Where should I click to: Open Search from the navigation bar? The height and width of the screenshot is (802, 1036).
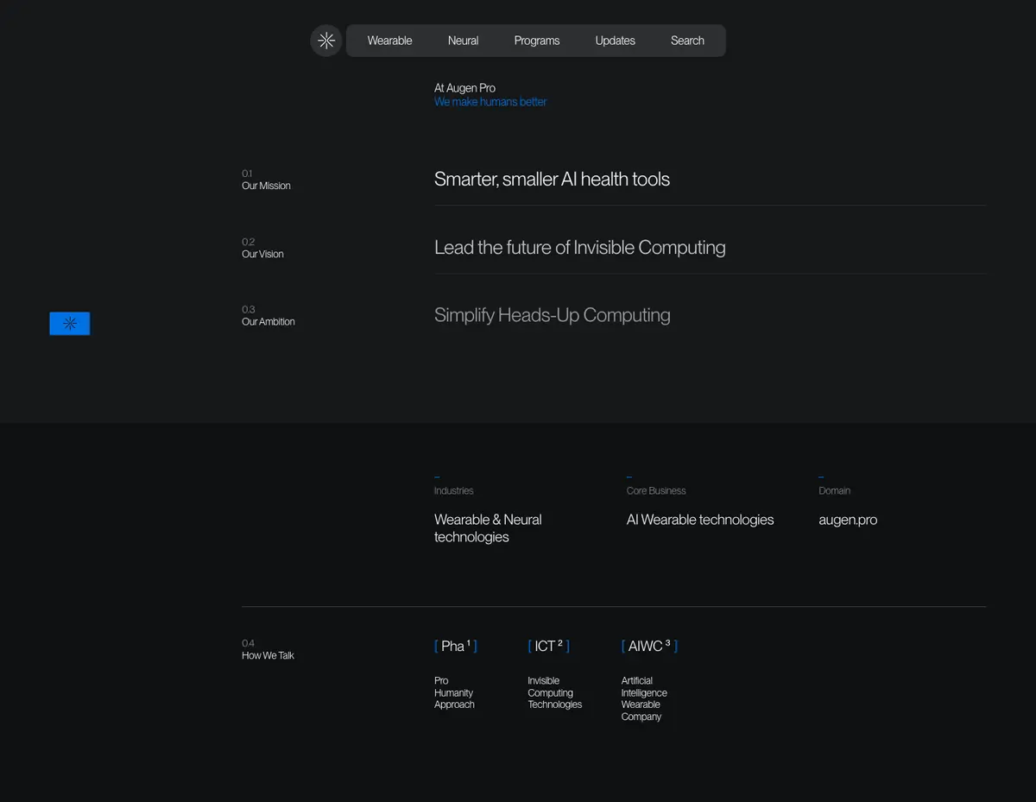(687, 41)
